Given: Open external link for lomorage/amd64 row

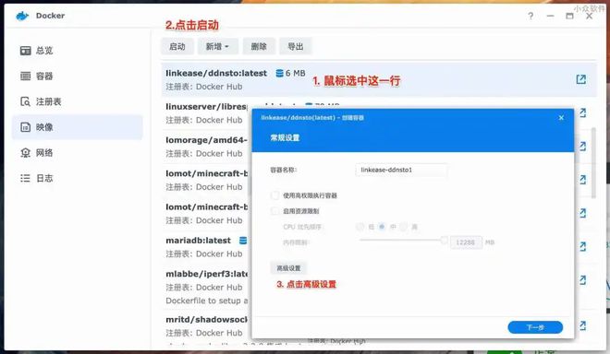Looking at the screenshot, I should click(x=582, y=146).
